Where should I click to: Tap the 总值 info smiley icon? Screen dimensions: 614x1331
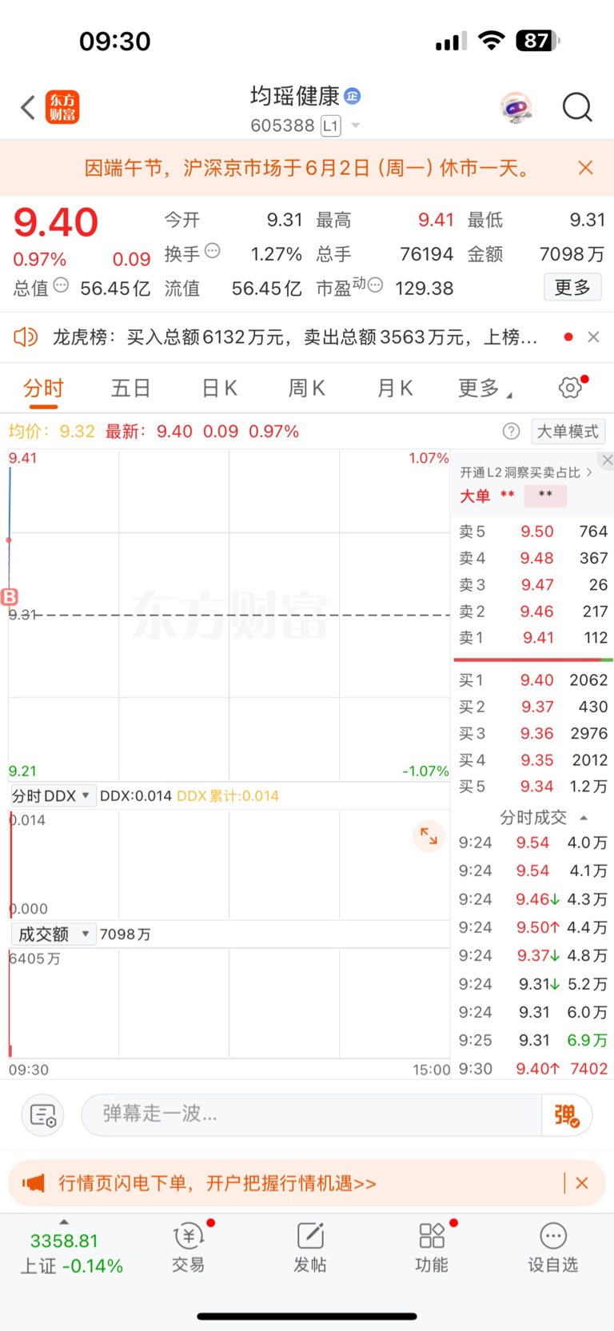(x=61, y=285)
